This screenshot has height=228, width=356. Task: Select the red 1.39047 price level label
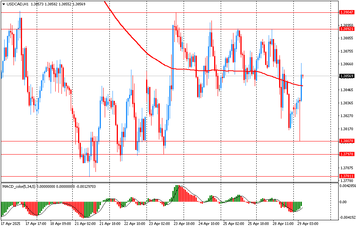pos(346,12)
